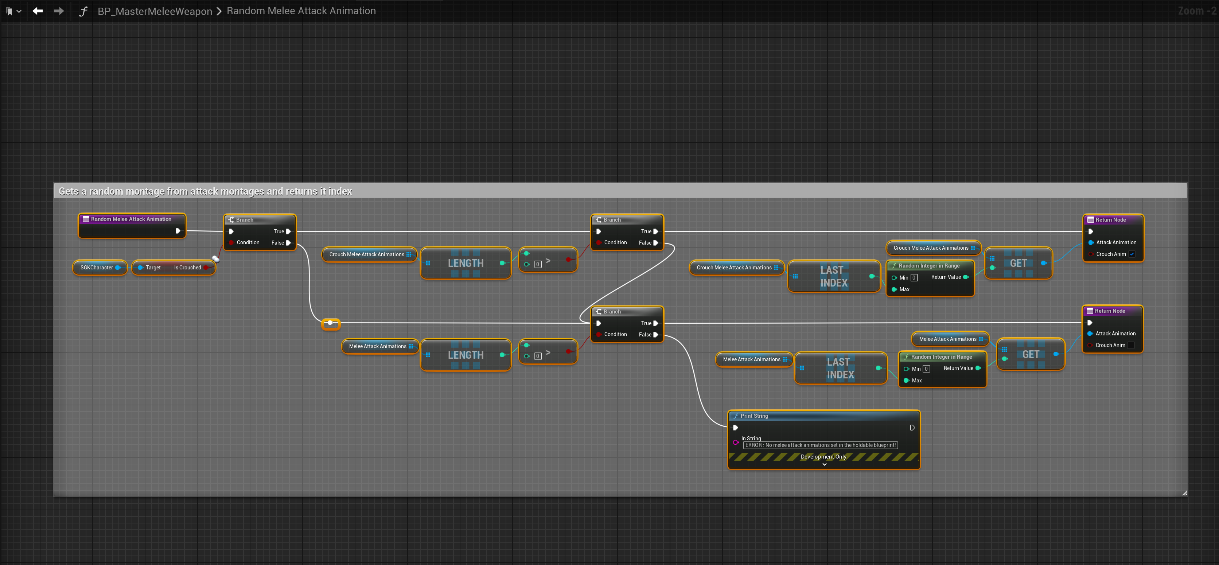Image resolution: width=1219 pixels, height=565 pixels.
Task: Click the Min value box on the top Random Integer node
Action: [x=914, y=278]
